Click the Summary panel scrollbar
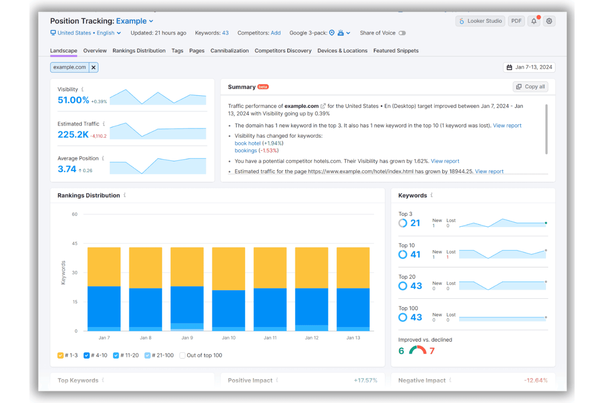The height and width of the screenshot is (403, 604). (x=546, y=129)
